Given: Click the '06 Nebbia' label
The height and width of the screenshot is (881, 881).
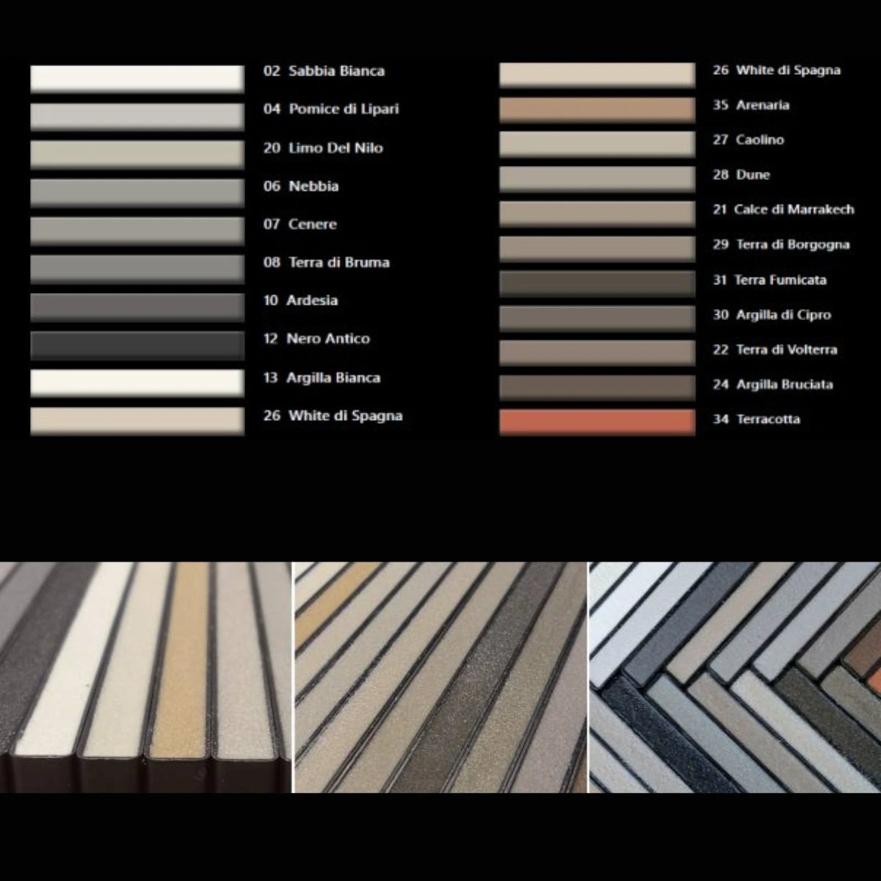Looking at the screenshot, I should (x=301, y=186).
